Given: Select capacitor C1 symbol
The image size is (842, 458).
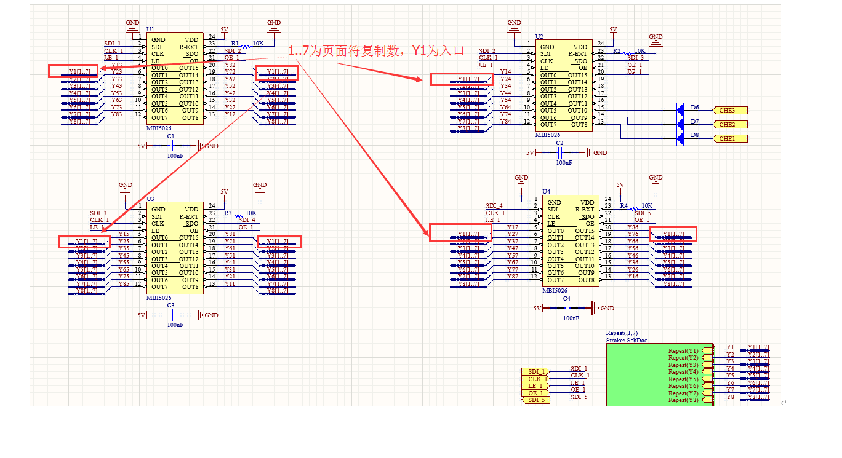Looking at the screenshot, I should pos(172,146).
